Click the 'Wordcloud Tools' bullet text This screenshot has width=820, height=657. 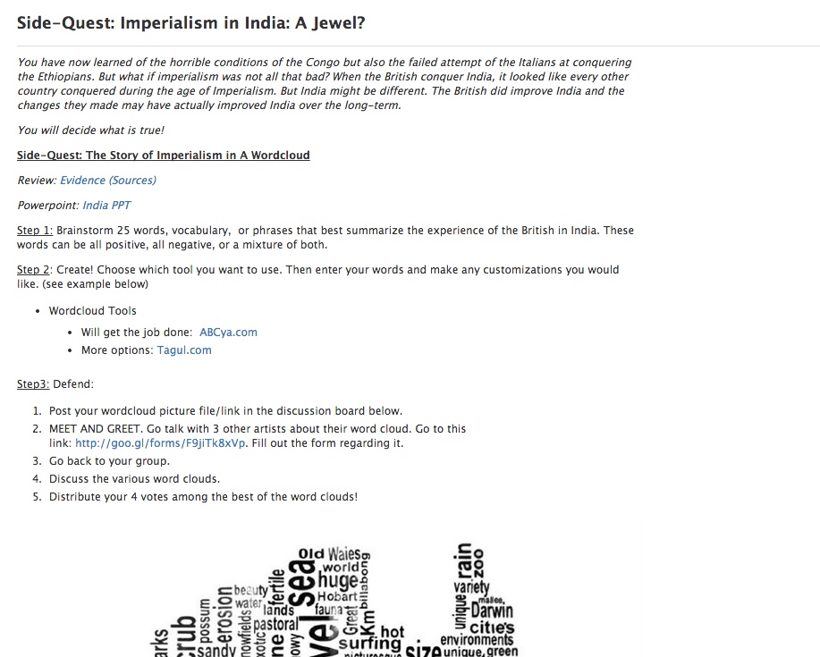pos(93,311)
